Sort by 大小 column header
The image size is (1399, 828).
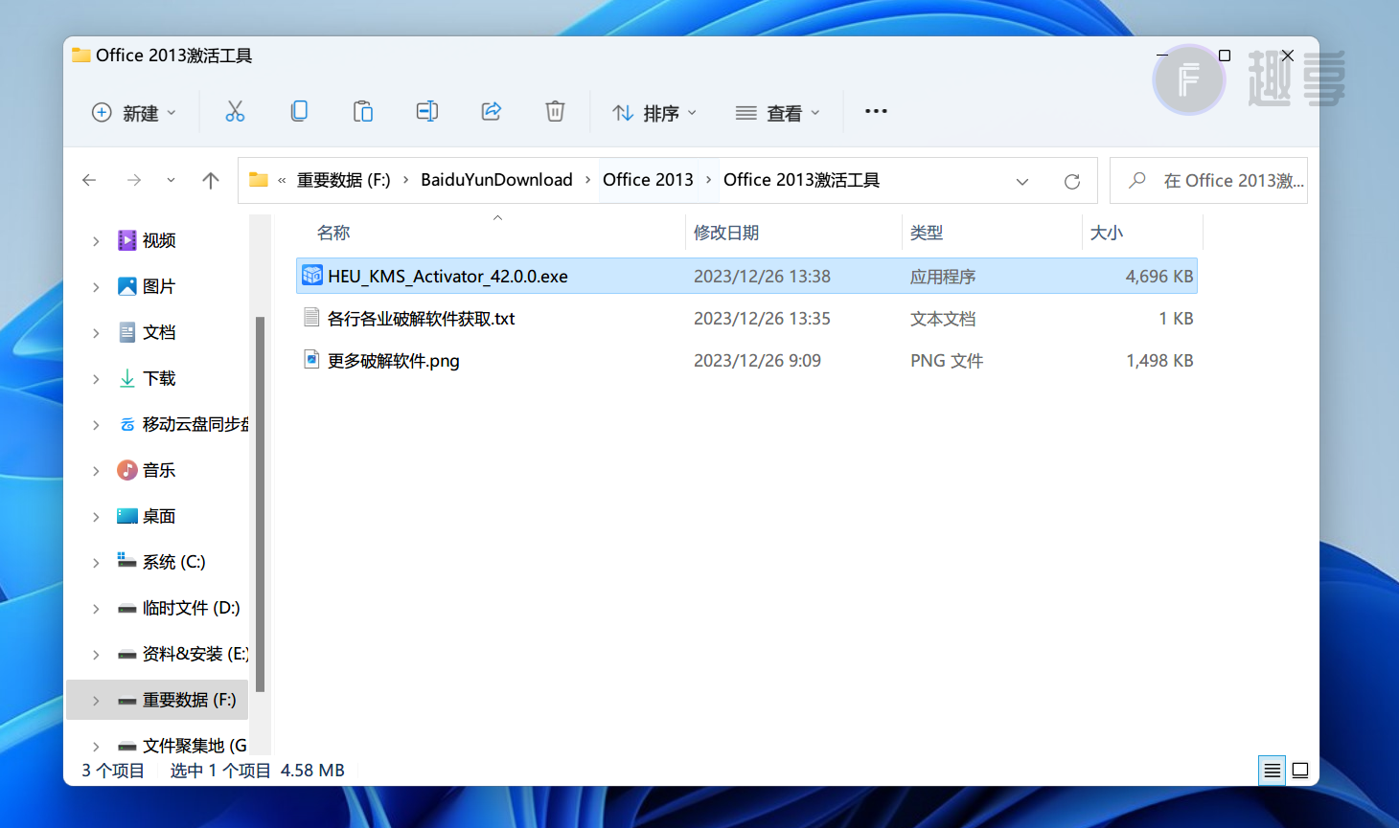click(1107, 233)
